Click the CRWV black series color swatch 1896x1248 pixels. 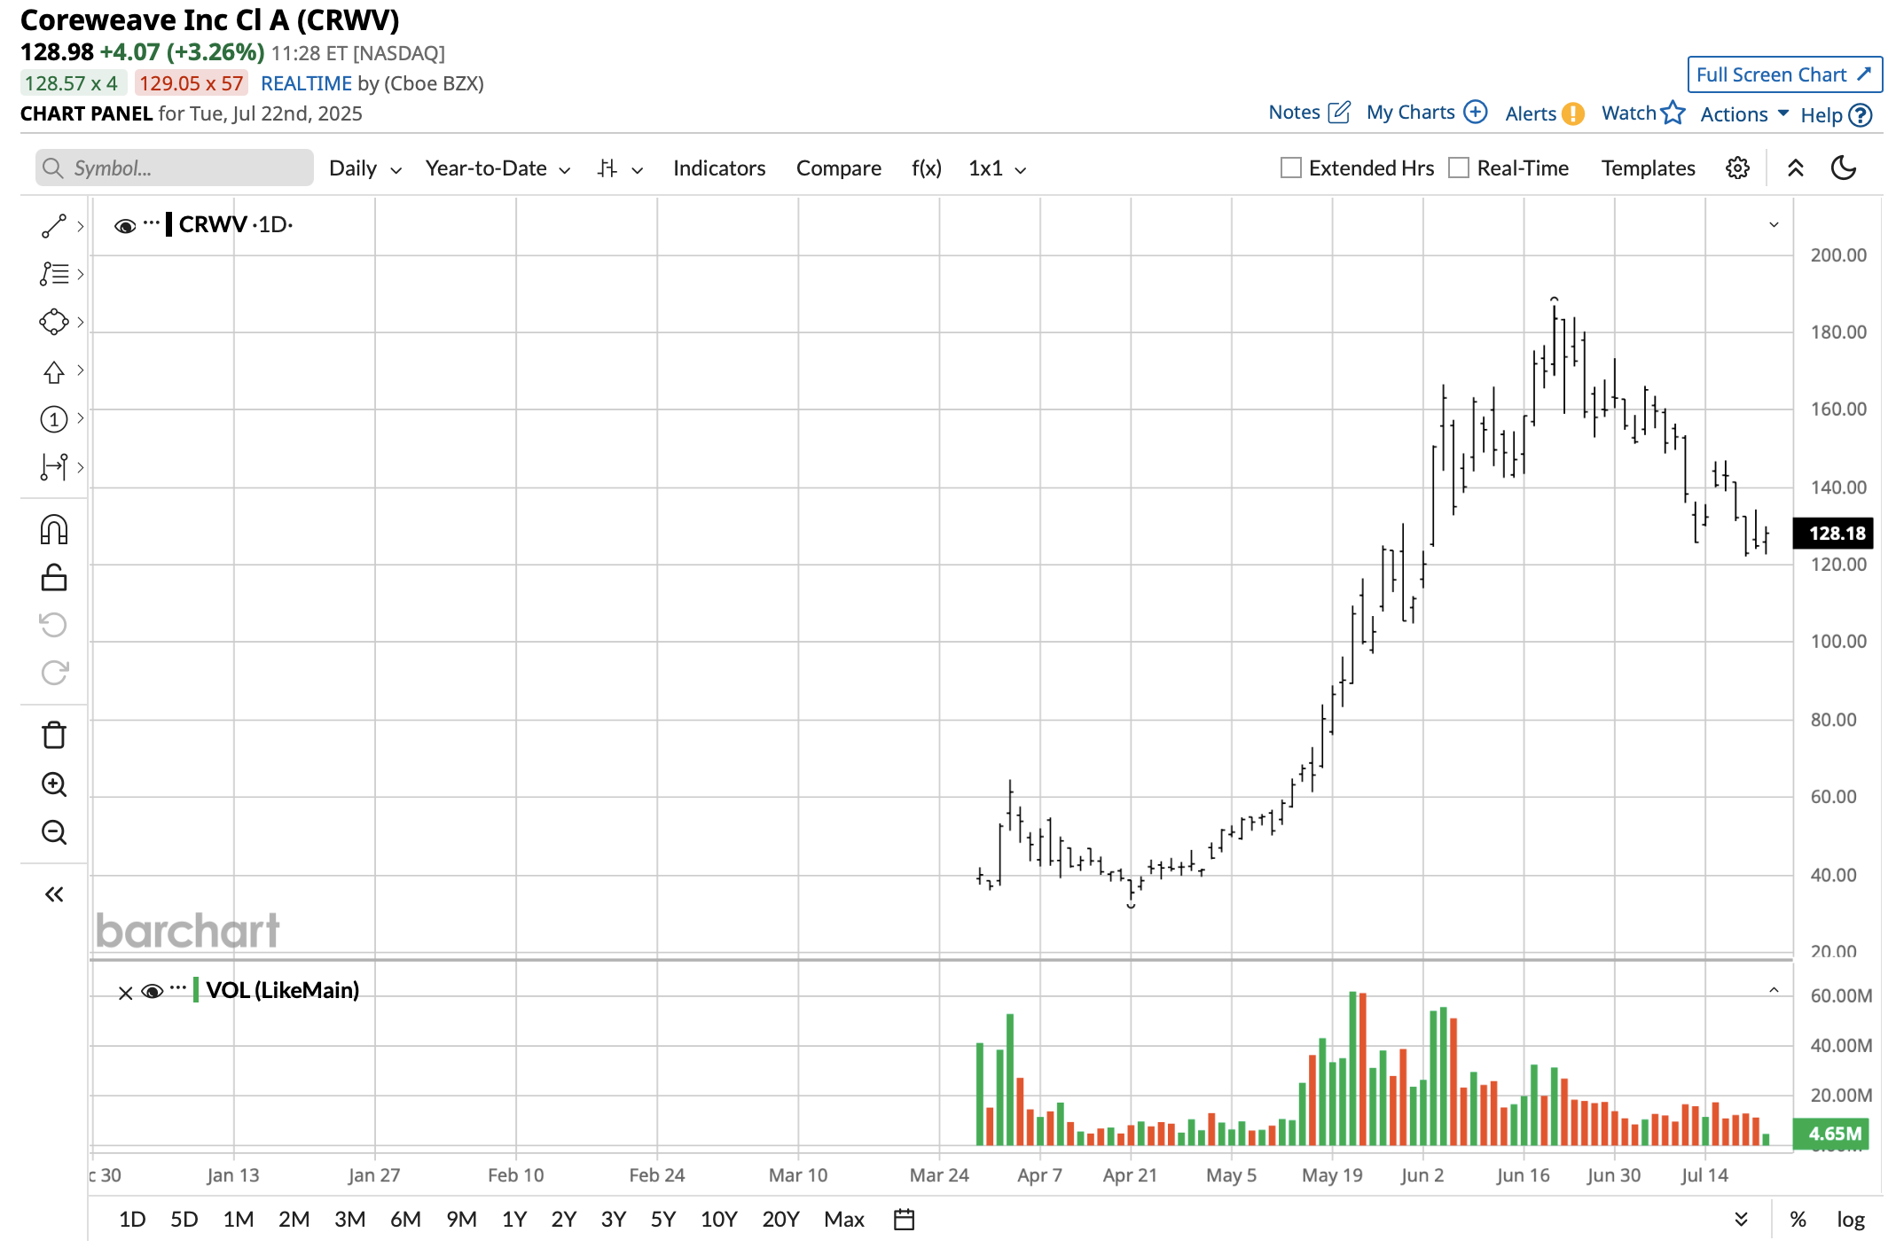click(168, 224)
